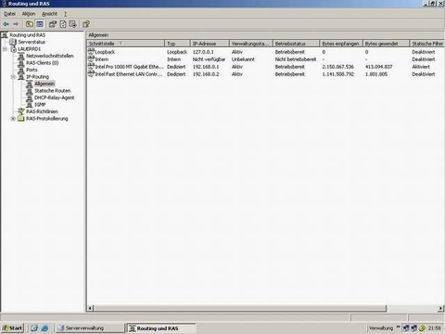The width and height of the screenshot is (445, 334).
Task: Go forward with the Forward arrow
Action: coord(16,24)
